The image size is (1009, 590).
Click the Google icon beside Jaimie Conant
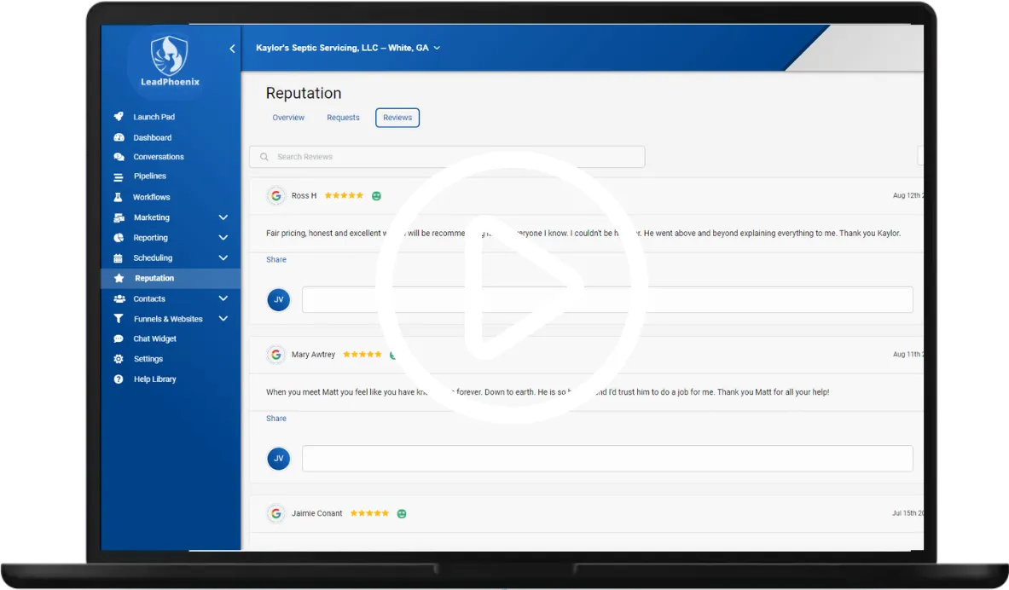tap(276, 513)
